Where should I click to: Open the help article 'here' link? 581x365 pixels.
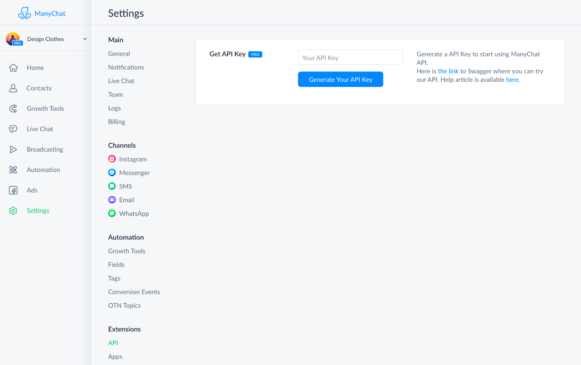(x=512, y=79)
